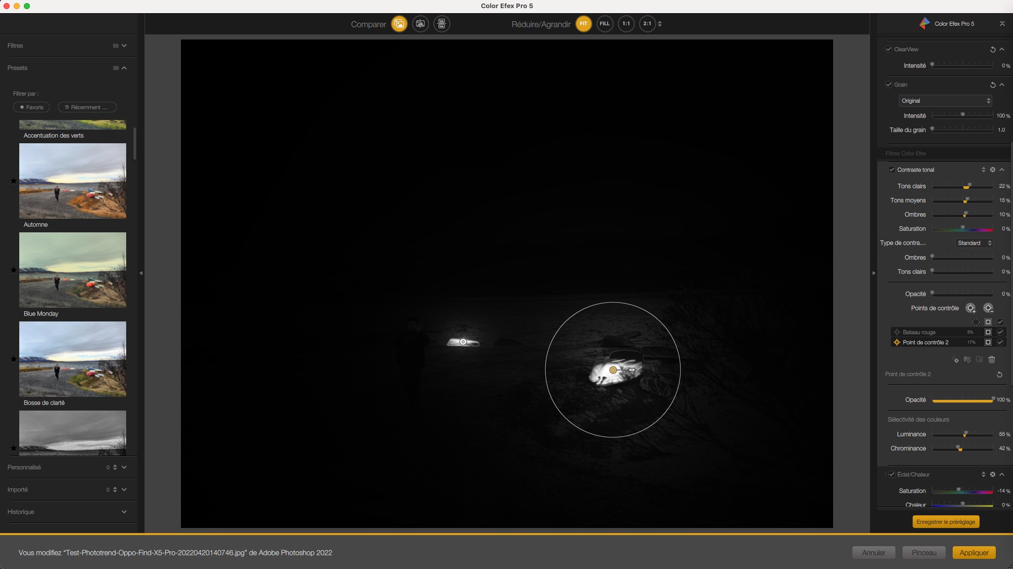This screenshot has height=569, width=1013.
Task: Select FIT zoom mode
Action: (x=584, y=24)
